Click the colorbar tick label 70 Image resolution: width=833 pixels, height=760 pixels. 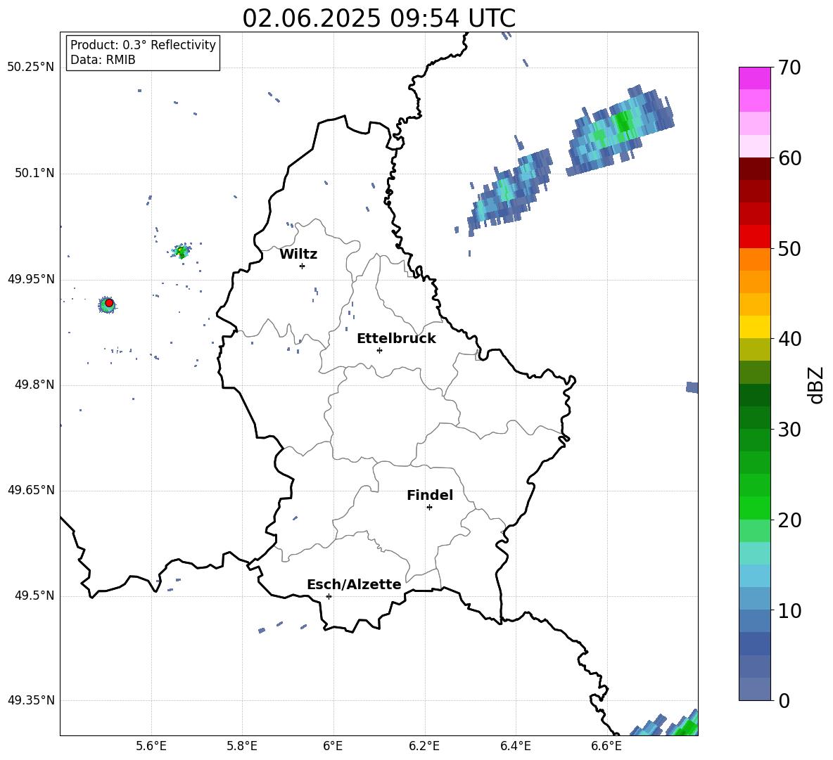tap(789, 68)
